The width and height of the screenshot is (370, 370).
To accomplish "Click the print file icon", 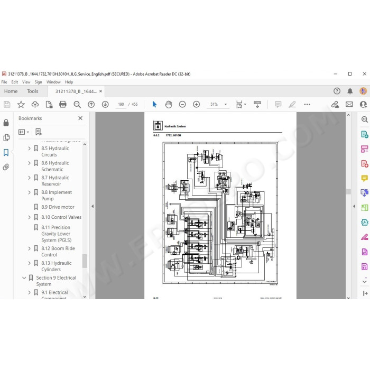I will click(x=63, y=104).
